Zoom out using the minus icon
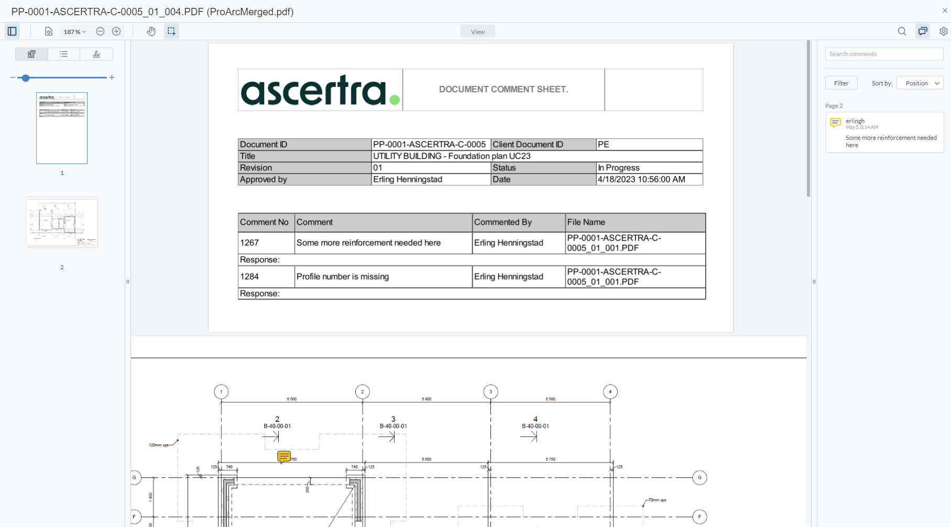The height and width of the screenshot is (527, 951). tap(100, 31)
